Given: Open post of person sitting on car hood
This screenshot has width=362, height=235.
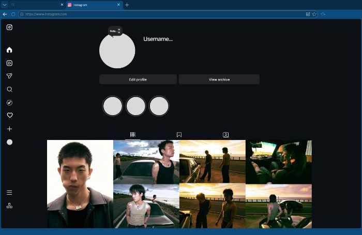Looking at the screenshot, I should coord(279,206).
